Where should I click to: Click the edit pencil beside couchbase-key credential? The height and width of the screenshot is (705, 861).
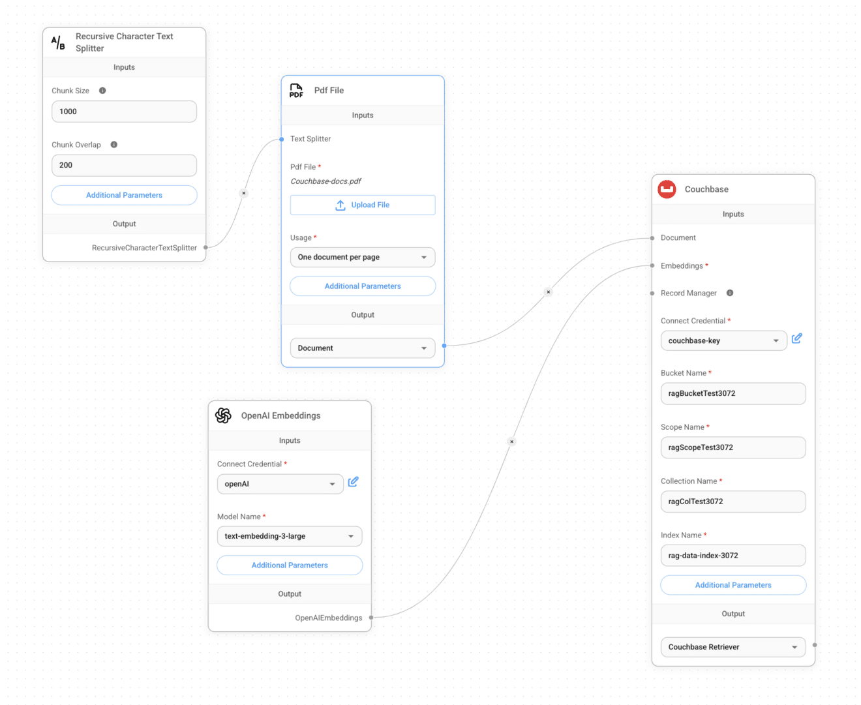(x=797, y=338)
